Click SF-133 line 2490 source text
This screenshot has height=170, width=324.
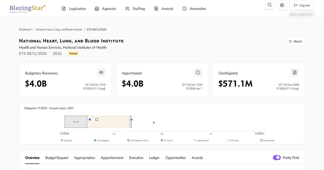click(289, 85)
